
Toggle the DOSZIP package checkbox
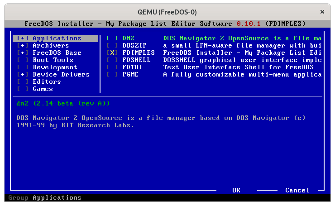point(112,46)
